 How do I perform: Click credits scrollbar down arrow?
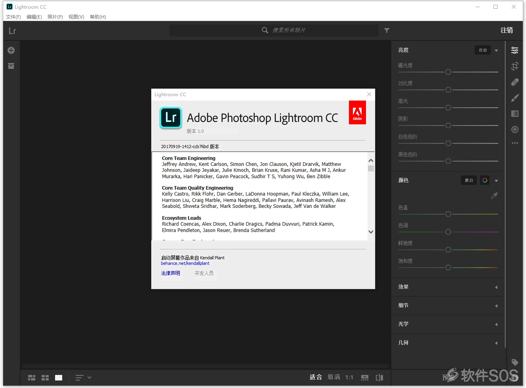pos(371,232)
